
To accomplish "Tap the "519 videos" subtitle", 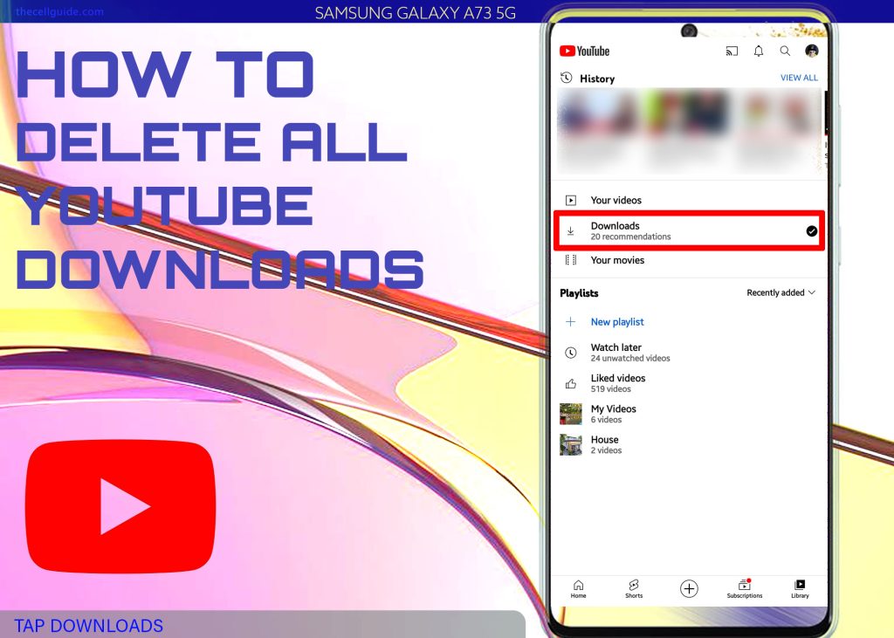I will pyautogui.click(x=610, y=389).
